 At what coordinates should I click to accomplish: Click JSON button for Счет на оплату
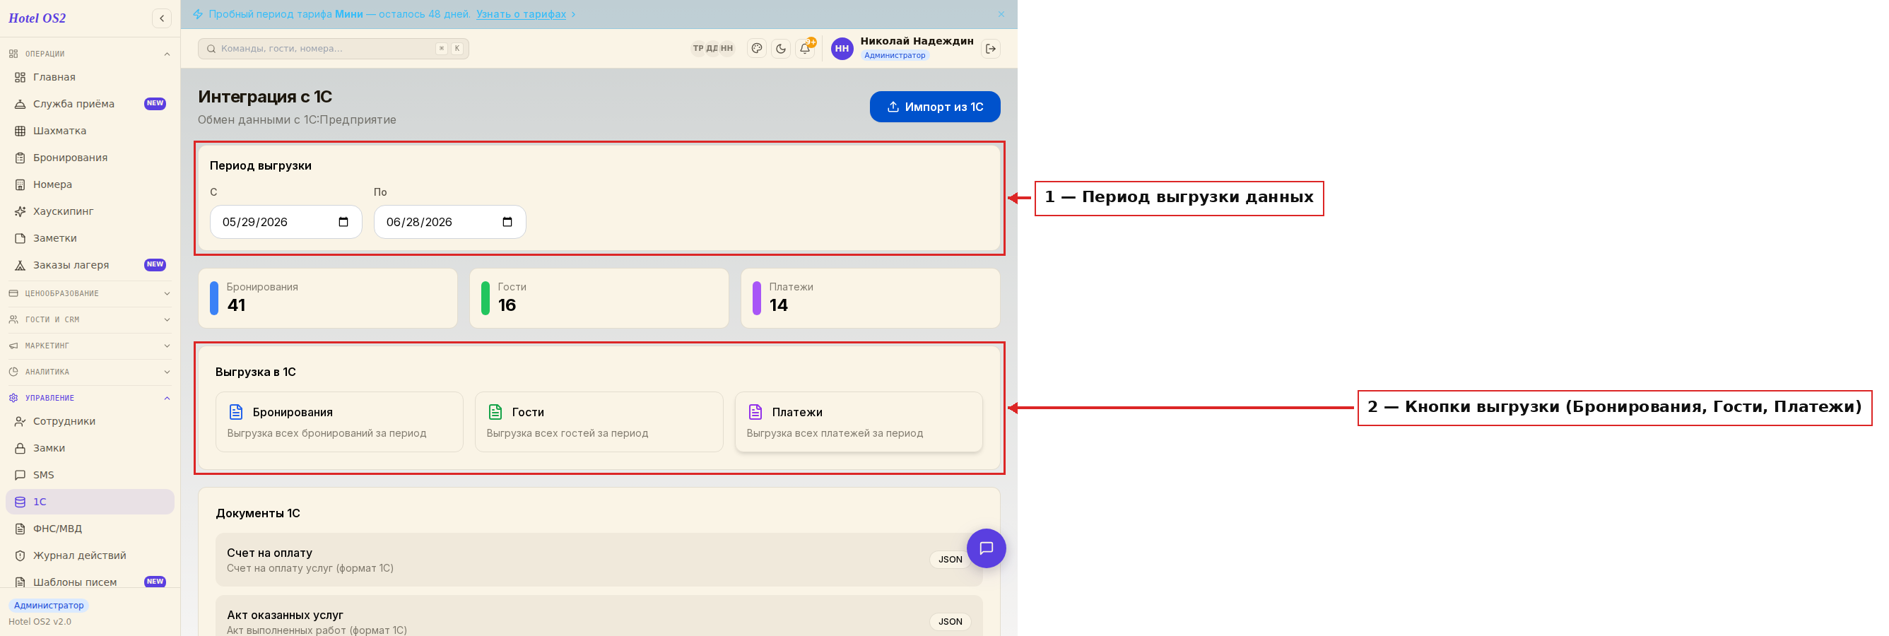coord(951,559)
